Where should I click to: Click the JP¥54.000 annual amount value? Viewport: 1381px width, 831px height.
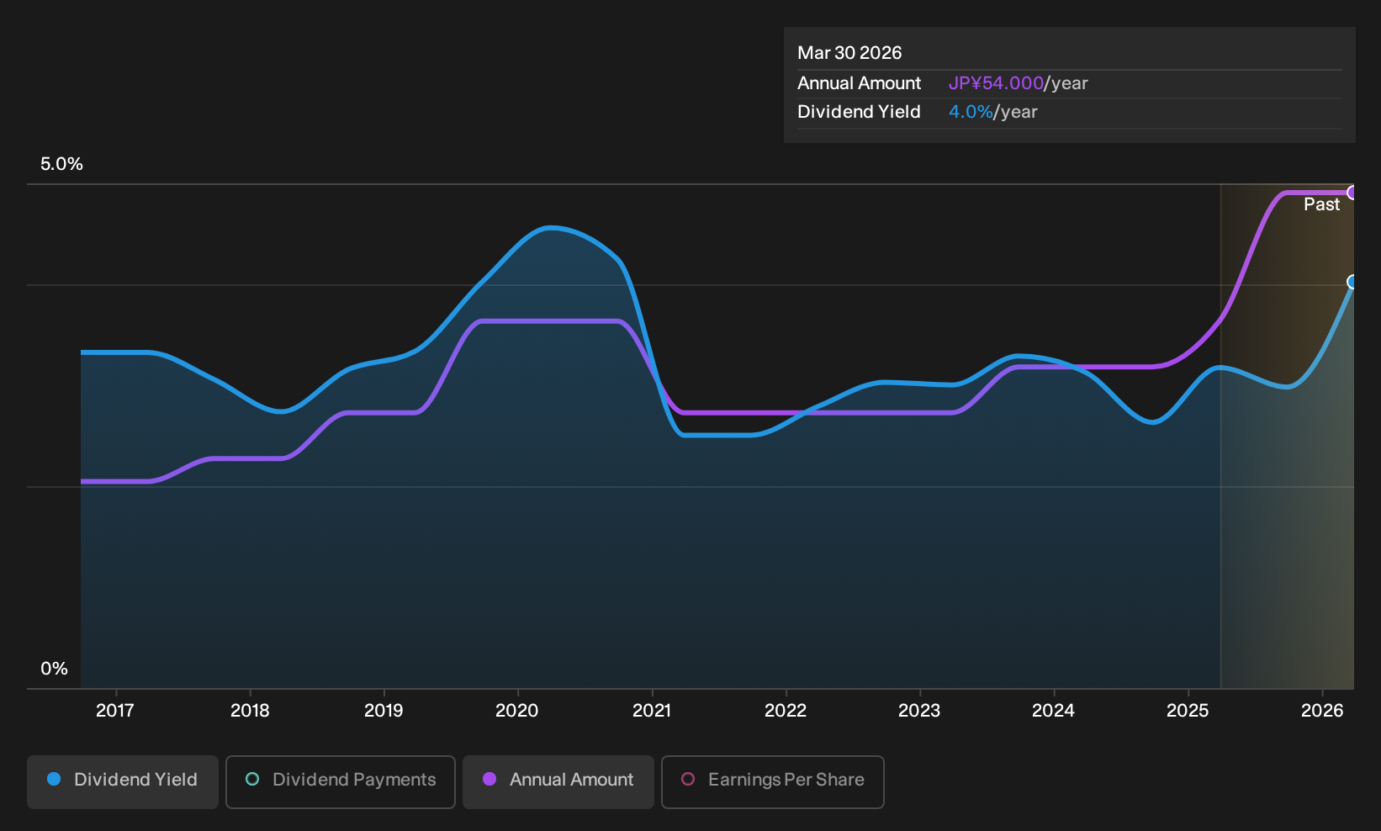(996, 83)
